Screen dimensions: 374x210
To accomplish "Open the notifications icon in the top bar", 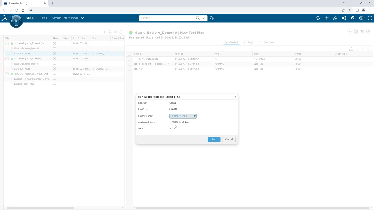I will (318, 18).
